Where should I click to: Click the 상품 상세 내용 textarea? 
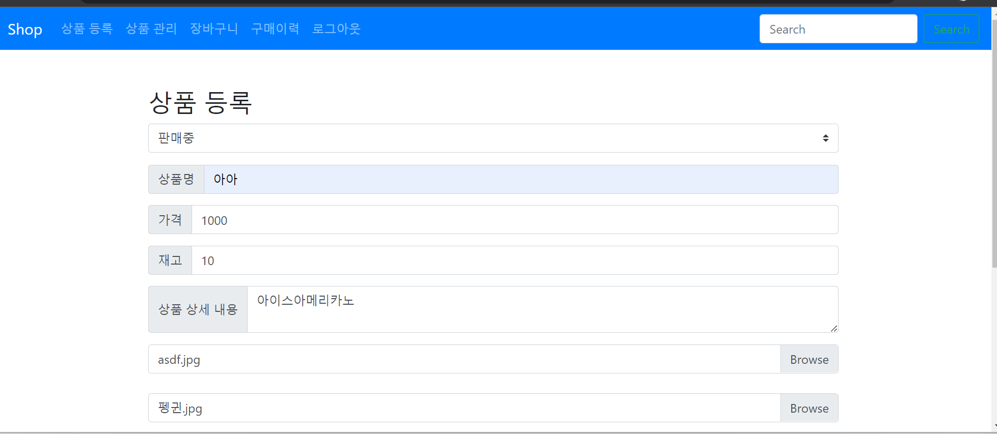543,309
